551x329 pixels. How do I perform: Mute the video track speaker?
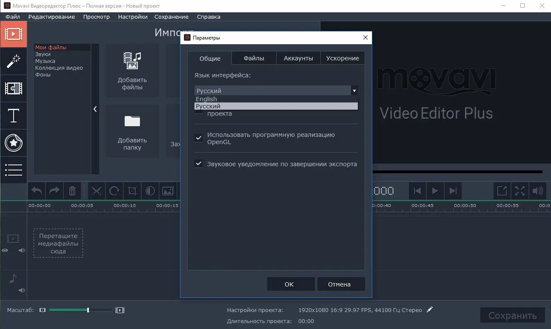[x=22, y=250]
